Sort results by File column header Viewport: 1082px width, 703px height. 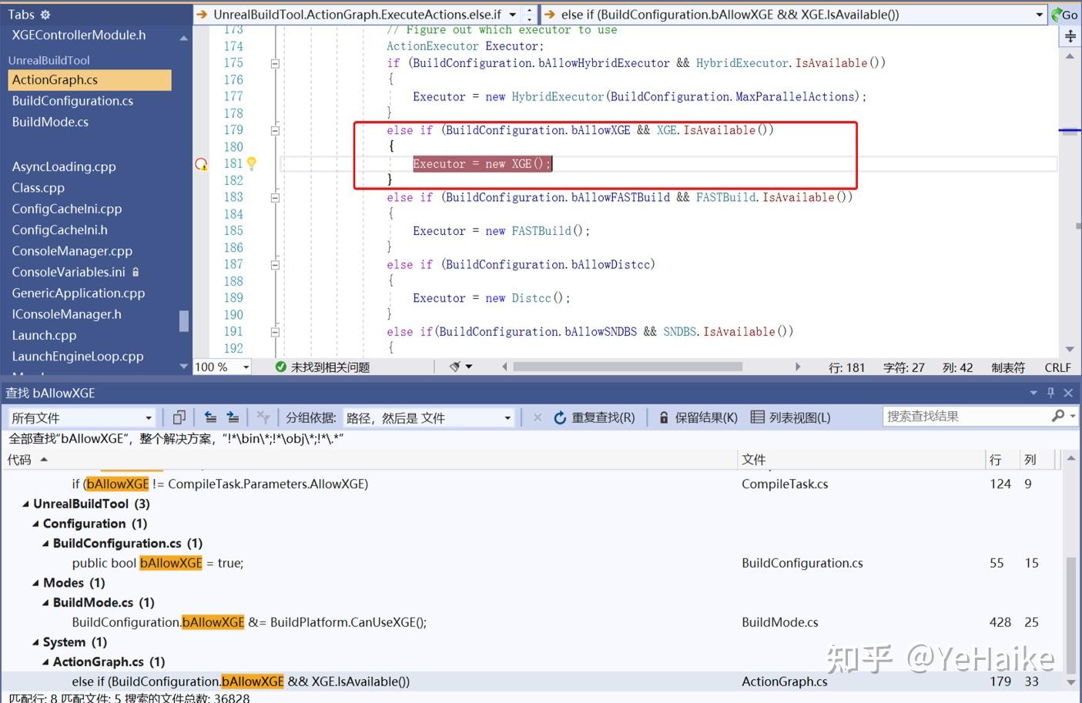(x=861, y=460)
